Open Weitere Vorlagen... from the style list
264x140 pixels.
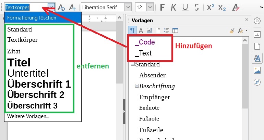pyautogui.click(x=28, y=116)
